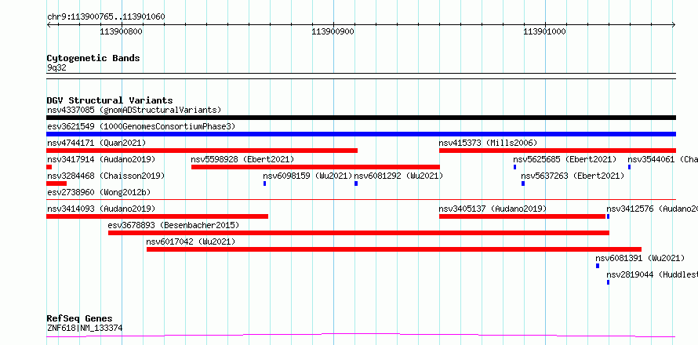Open the nsv5637263 (Ebert2021) label
Screen dimensions: 698x345
click(573, 176)
